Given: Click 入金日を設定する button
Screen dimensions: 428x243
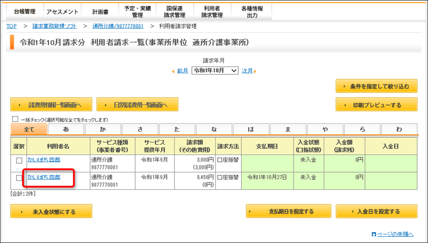Looking at the screenshot, I should (376, 211).
